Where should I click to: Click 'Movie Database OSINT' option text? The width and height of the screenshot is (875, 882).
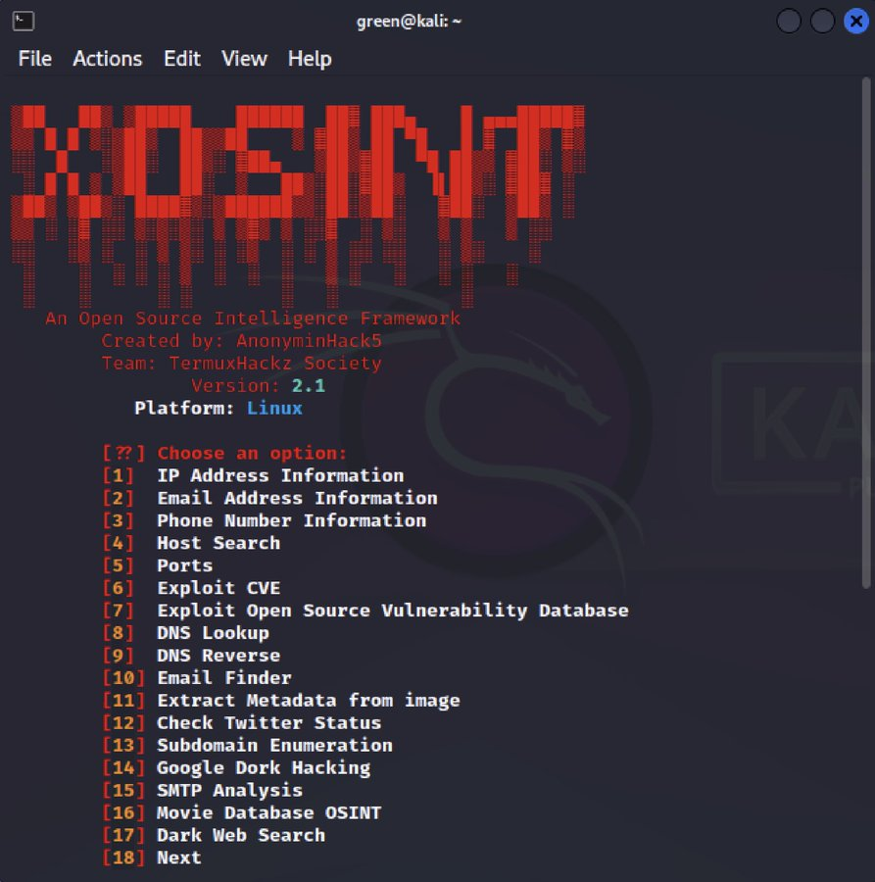pos(268,812)
